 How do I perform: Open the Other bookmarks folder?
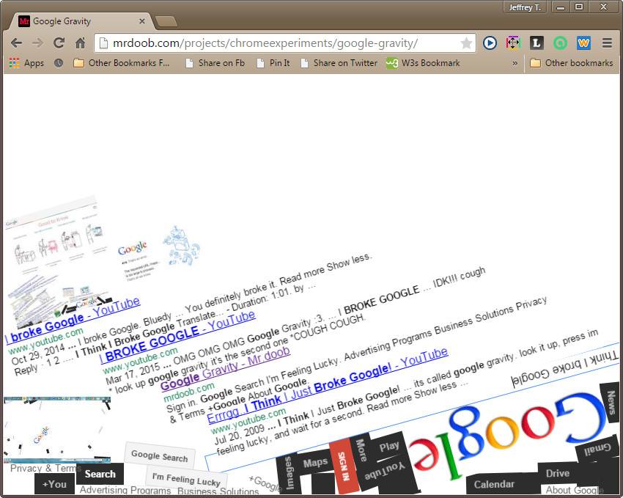click(x=572, y=63)
